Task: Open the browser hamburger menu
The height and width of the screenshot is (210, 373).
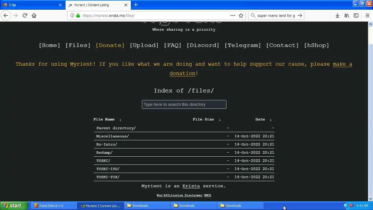Action: (x=367, y=15)
